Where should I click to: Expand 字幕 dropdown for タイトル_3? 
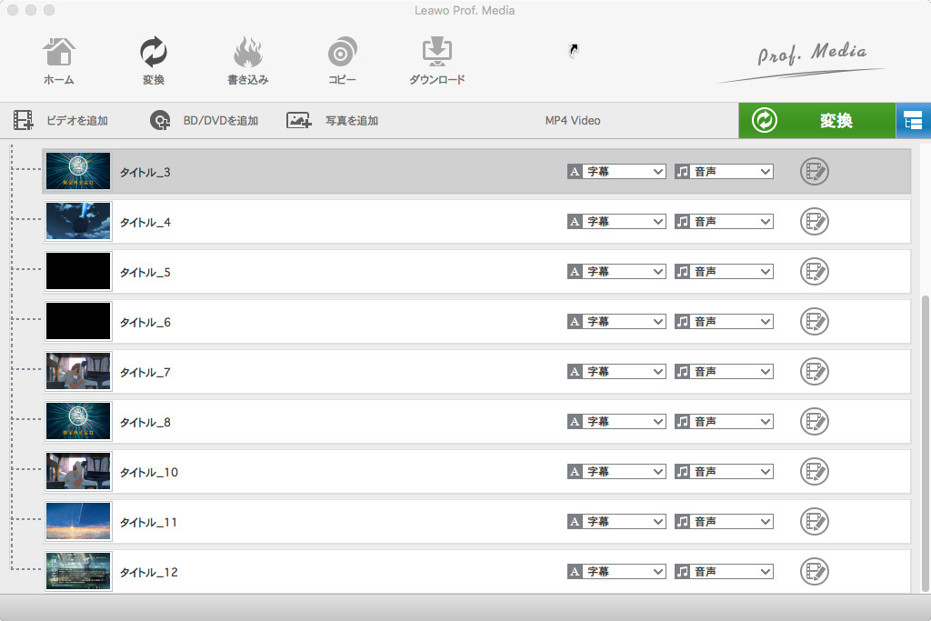coord(616,172)
